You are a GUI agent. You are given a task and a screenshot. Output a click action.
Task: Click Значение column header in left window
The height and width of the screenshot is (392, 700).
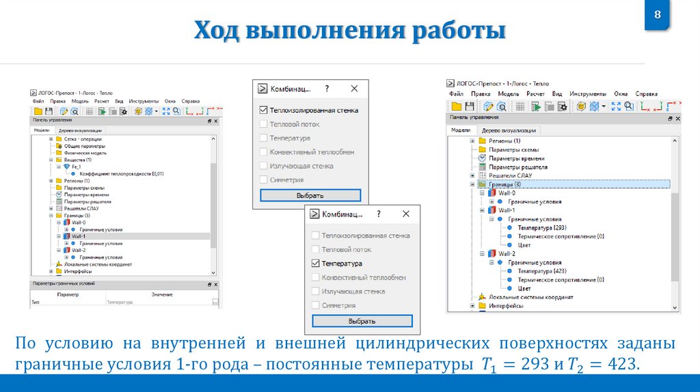162,294
